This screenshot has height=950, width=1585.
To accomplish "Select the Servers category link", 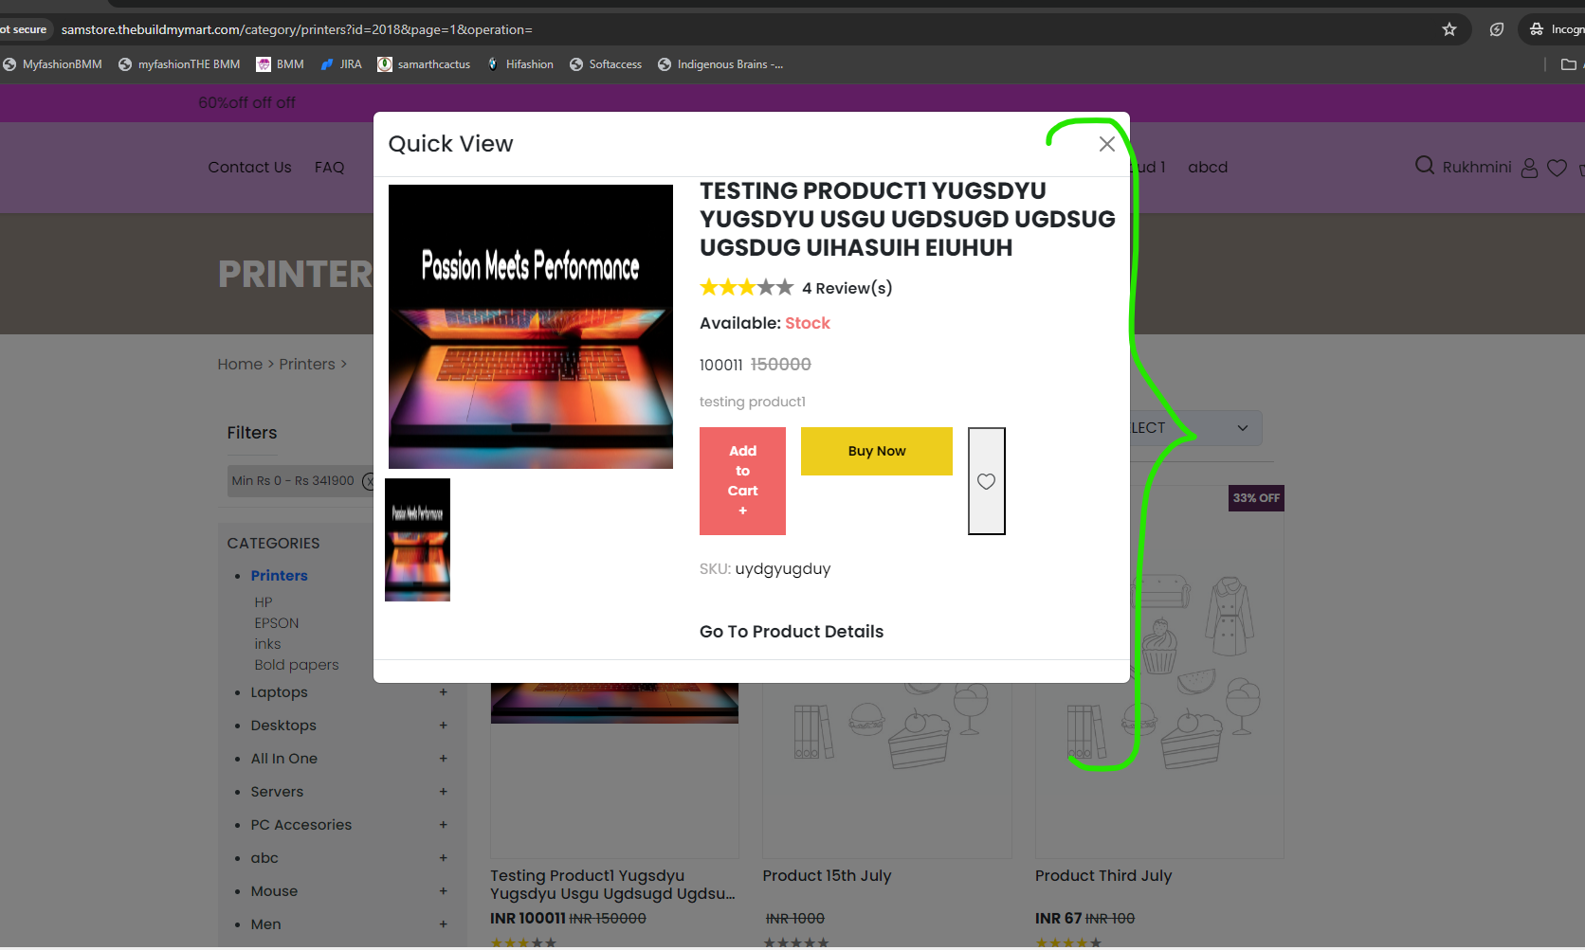I will click(278, 792).
